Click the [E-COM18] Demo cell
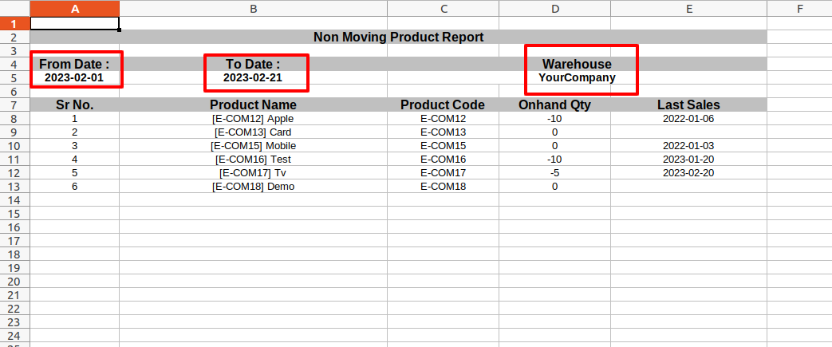The image size is (832, 347). pyautogui.click(x=253, y=186)
